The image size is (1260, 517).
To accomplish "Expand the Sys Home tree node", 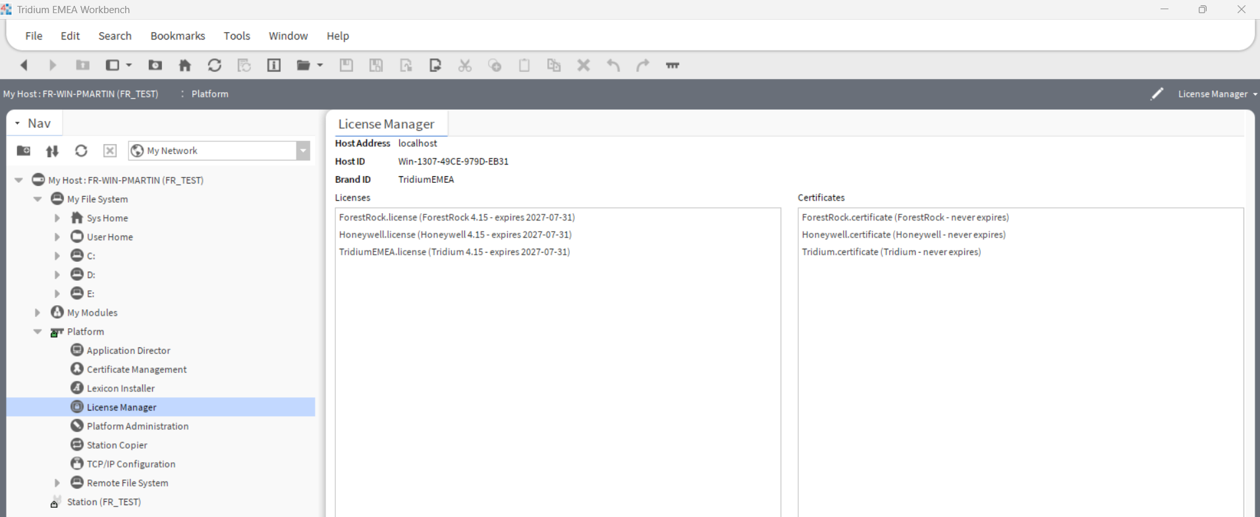I will 57,218.
